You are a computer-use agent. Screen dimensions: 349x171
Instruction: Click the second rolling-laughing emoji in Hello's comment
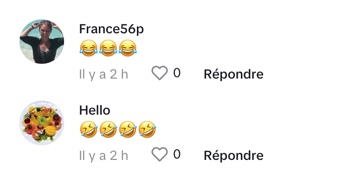pyautogui.click(x=108, y=129)
